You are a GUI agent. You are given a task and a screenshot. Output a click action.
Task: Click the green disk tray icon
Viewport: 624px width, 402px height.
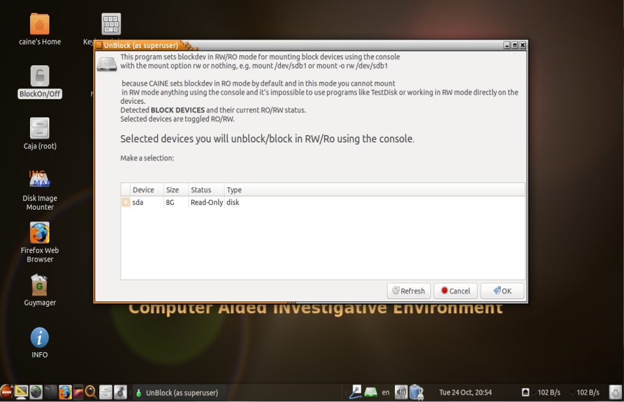370,393
